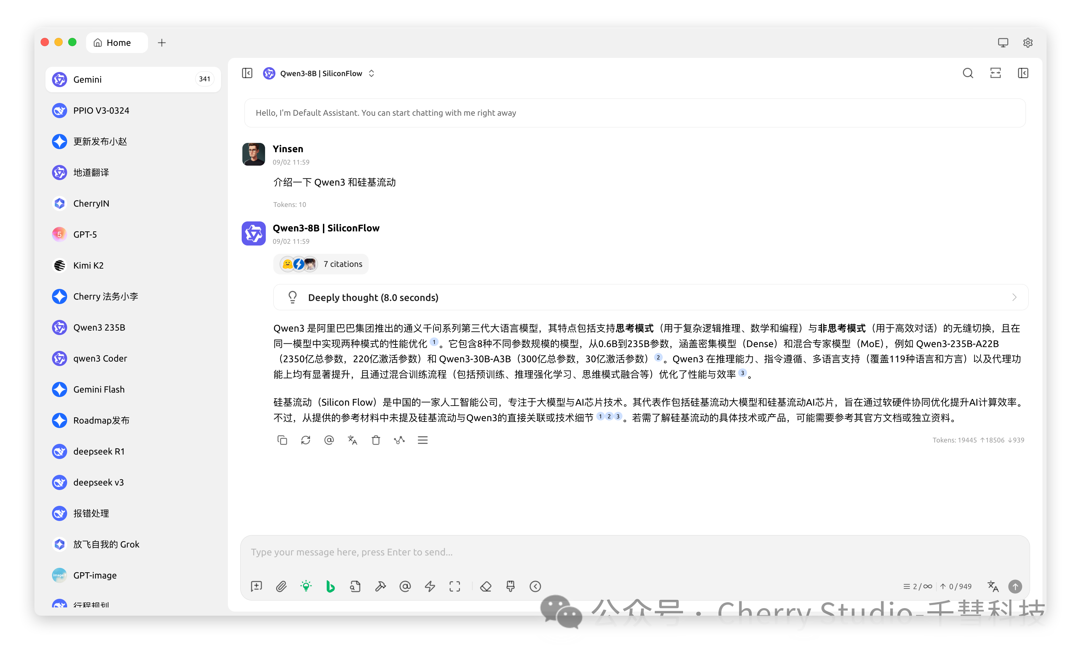
Task: Toggle the thinking lightbulb in input toolbar
Action: 306,586
